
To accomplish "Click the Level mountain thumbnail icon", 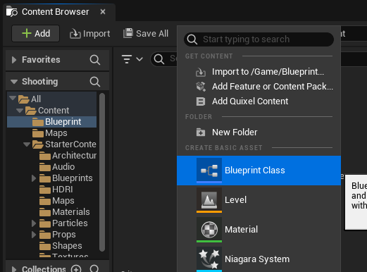I will (x=209, y=200).
